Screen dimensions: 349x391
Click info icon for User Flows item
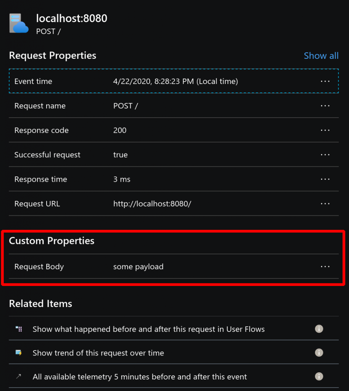(x=319, y=329)
